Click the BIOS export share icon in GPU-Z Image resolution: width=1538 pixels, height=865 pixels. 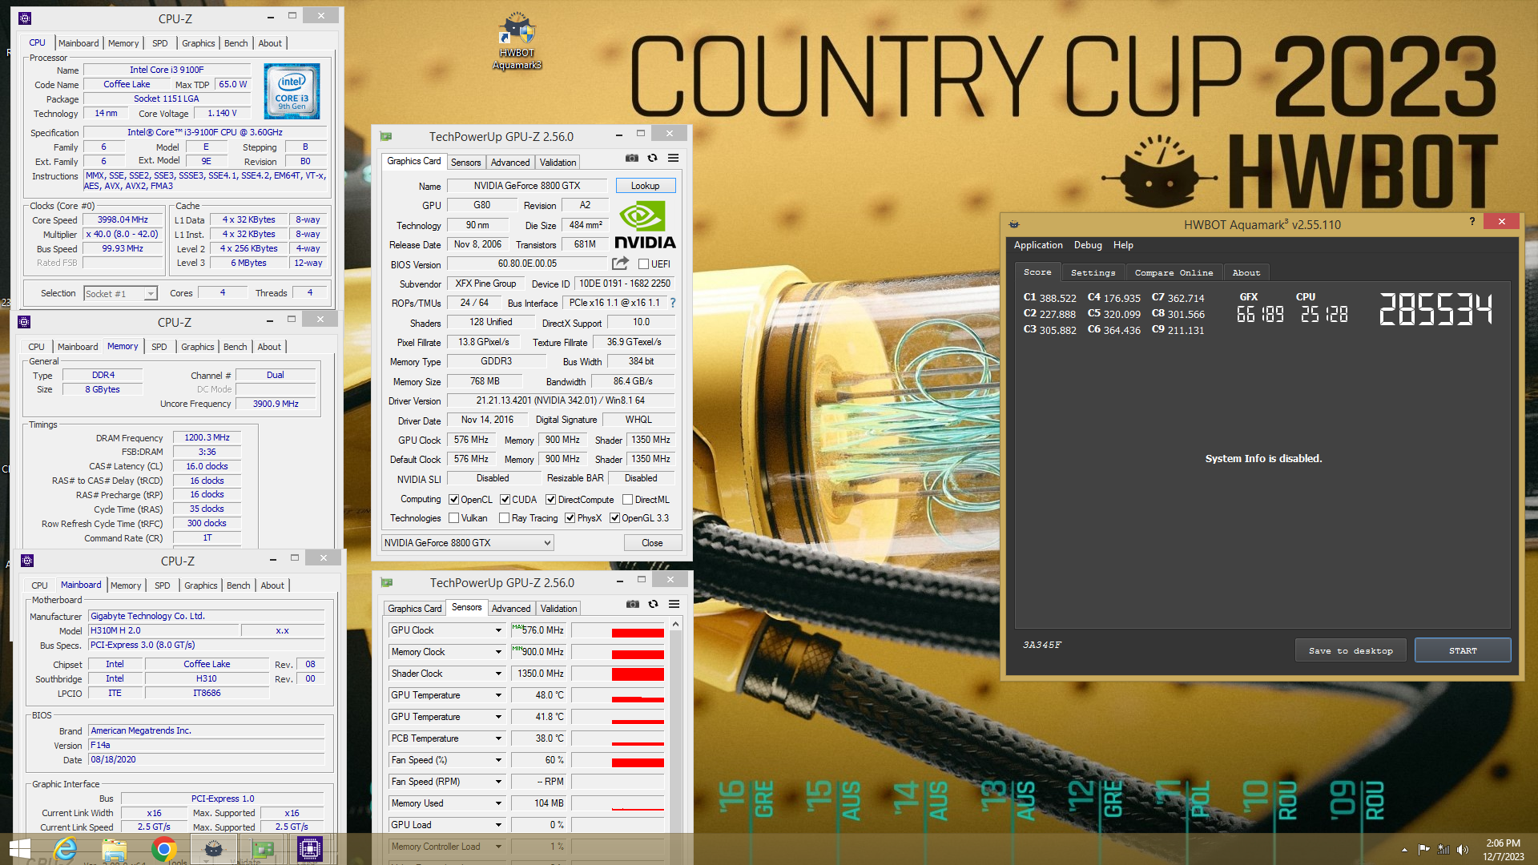click(620, 264)
